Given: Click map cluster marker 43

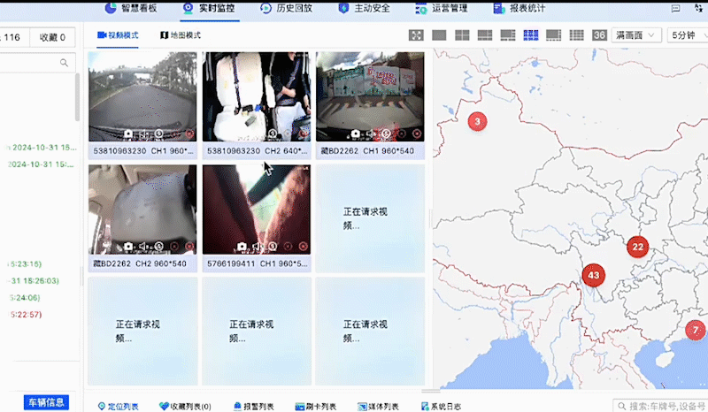Looking at the screenshot, I should click(593, 275).
